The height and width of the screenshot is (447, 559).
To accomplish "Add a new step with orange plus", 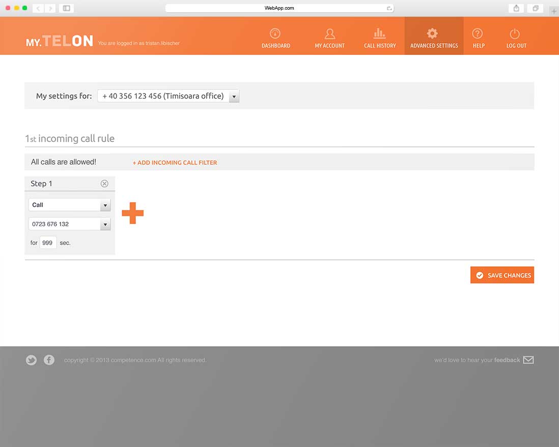I will point(132,213).
